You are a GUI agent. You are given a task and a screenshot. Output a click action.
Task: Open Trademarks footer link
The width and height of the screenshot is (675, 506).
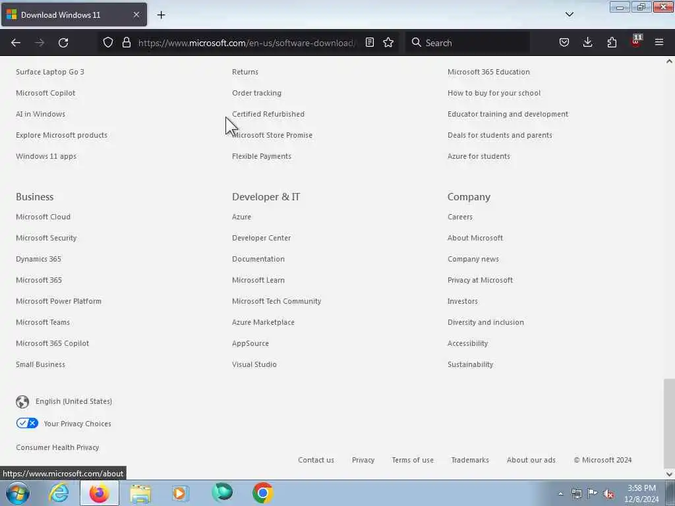(x=469, y=460)
